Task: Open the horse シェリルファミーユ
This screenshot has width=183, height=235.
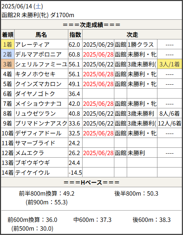Action: (x=41, y=64)
